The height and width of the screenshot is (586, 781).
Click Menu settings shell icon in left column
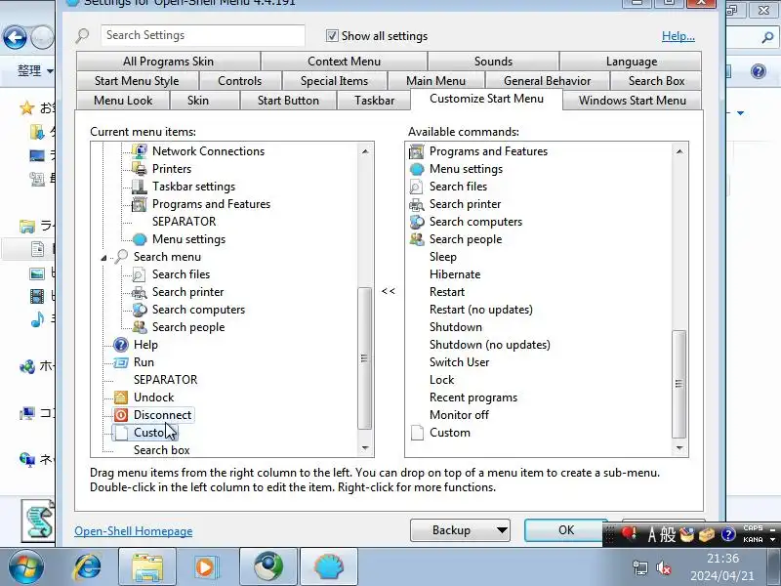tap(140, 239)
